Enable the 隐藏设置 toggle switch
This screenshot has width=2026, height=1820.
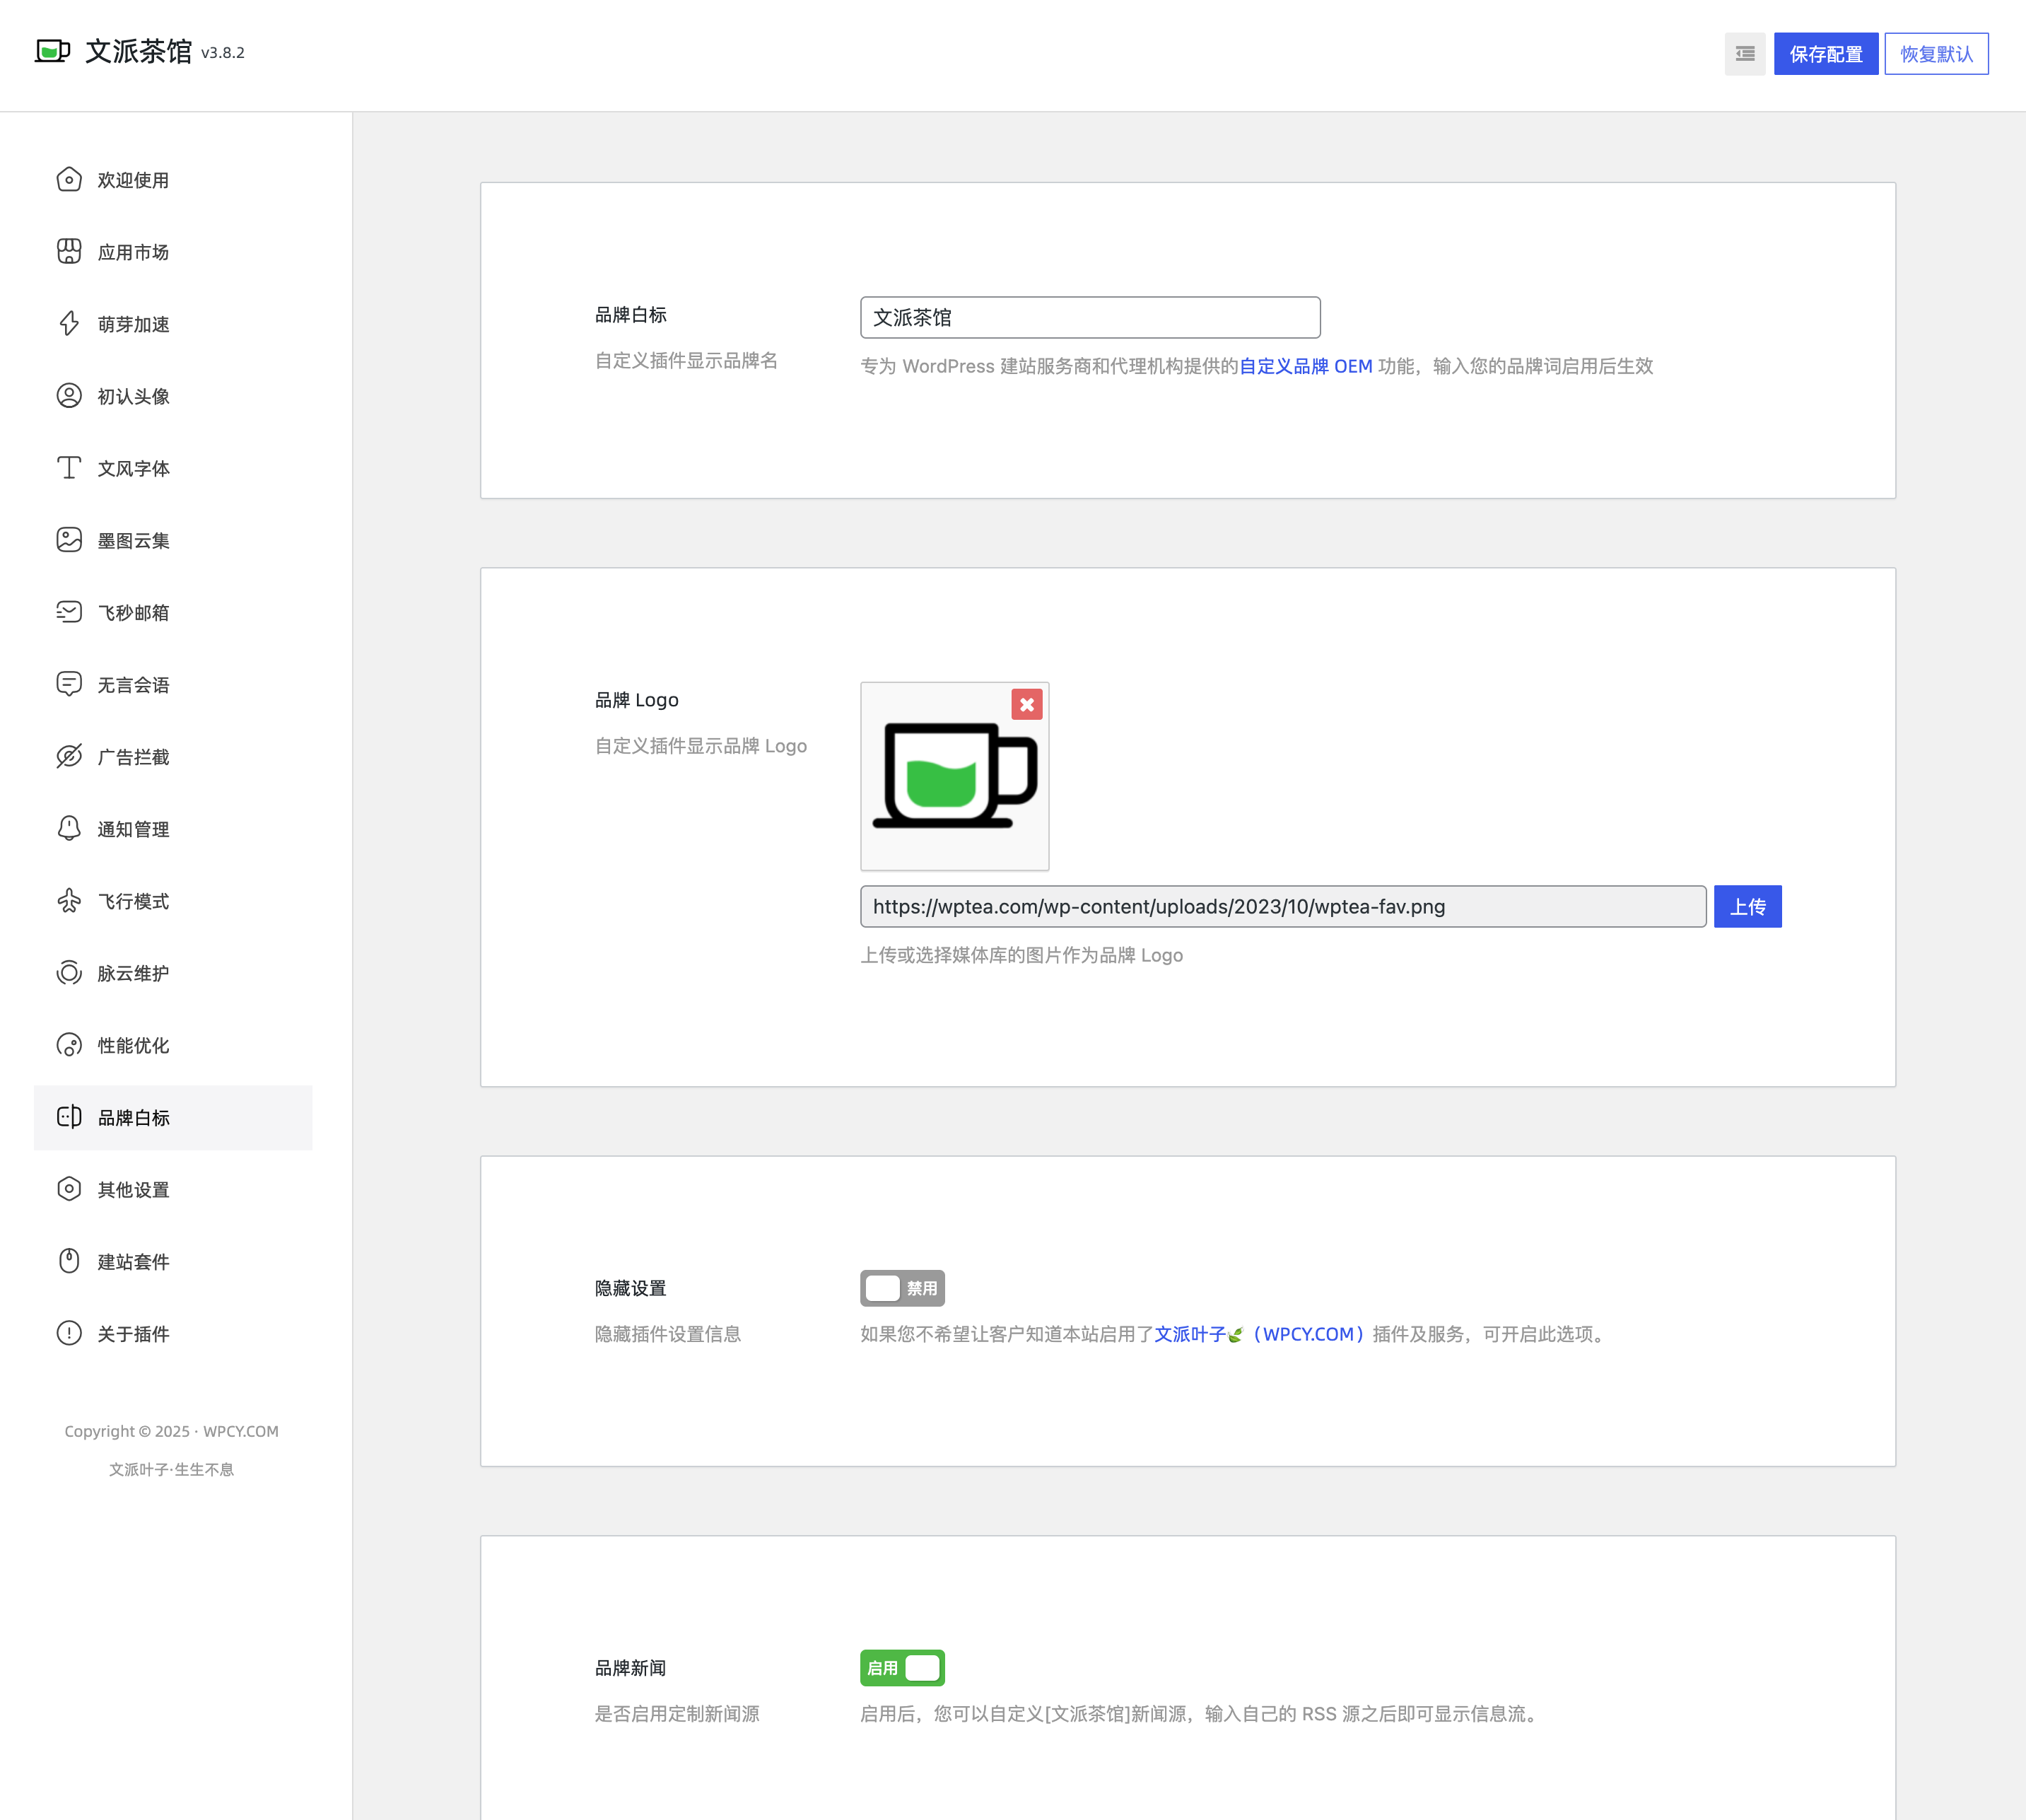[901, 1288]
